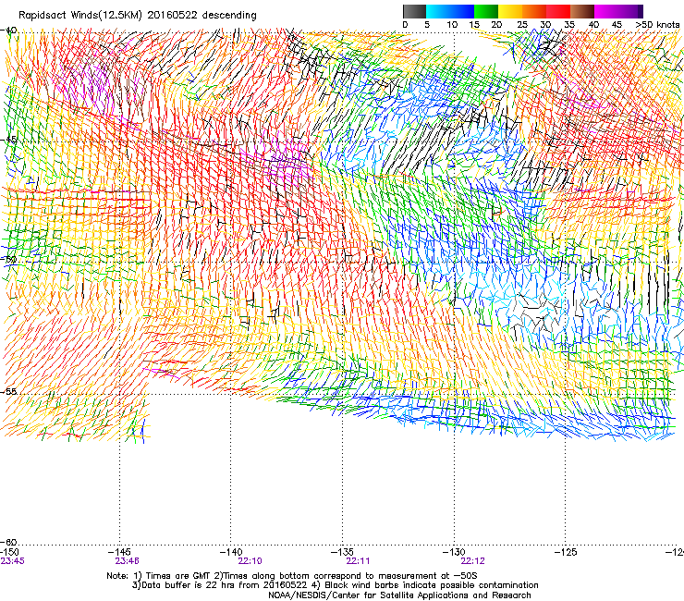The width and height of the screenshot is (684, 601).
Task: Click the >50 knots legend label
Action: coord(657,25)
